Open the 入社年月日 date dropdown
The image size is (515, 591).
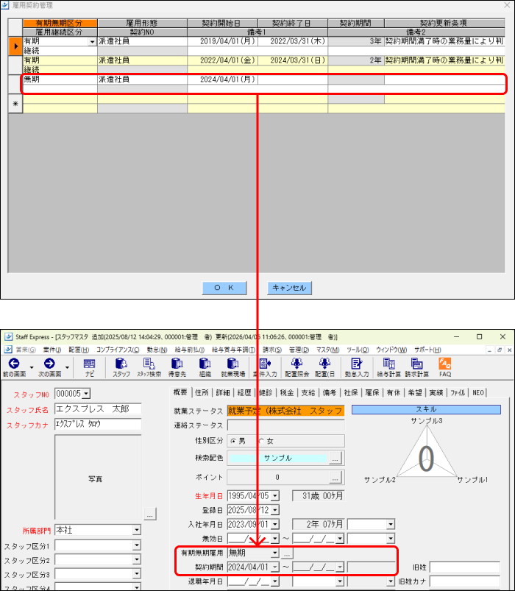tap(275, 524)
